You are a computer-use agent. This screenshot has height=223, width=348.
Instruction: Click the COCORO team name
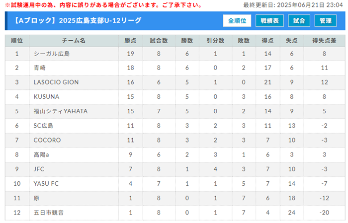tap(47, 140)
